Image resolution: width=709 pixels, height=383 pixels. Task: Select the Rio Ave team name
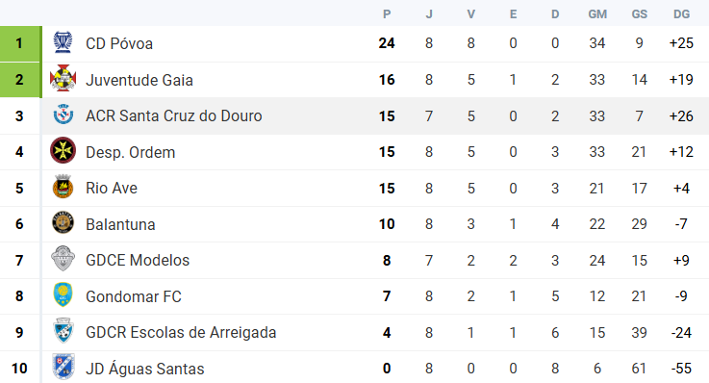coord(112,188)
